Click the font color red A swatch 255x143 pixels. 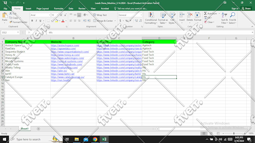click(x=63, y=21)
